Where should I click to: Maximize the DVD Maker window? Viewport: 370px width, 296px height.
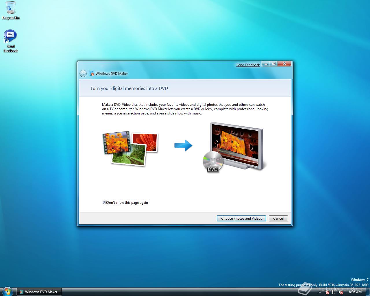pyautogui.click(x=273, y=64)
